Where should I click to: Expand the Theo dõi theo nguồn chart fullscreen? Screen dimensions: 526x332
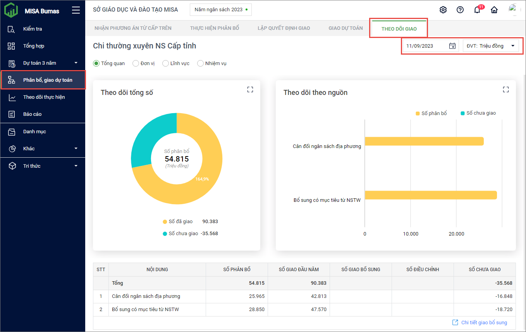coord(505,89)
